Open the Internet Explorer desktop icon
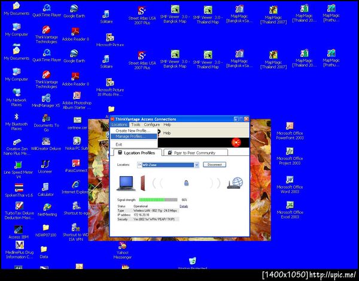This screenshot has width=359, height=281. 75,188
